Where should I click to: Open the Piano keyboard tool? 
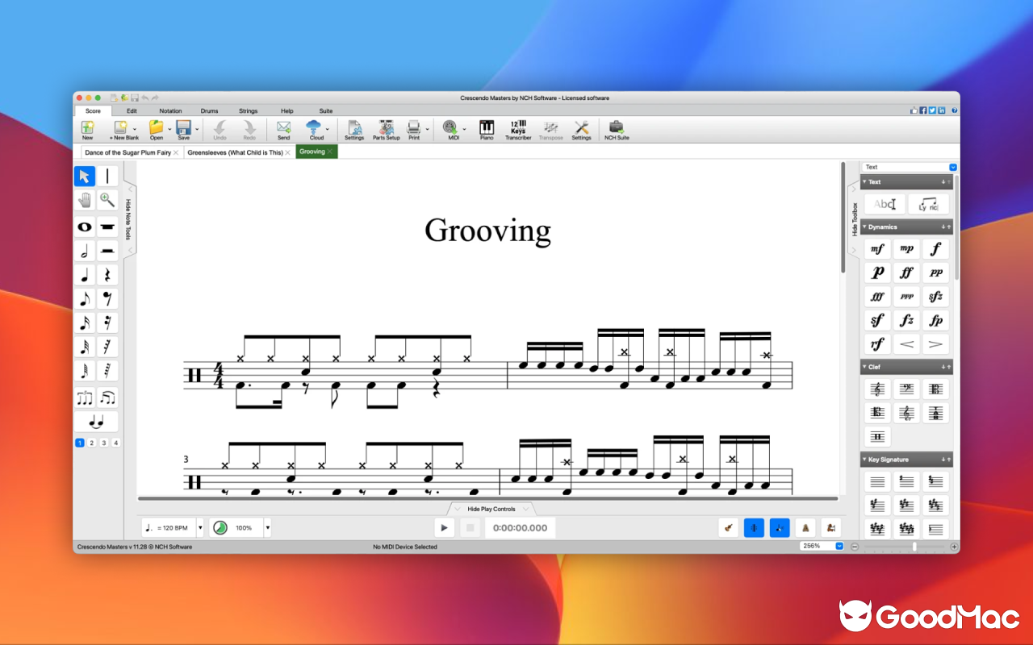[x=486, y=130]
